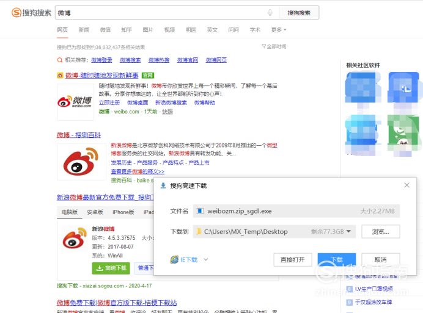Switch to the 图片 tab

[x=148, y=30]
